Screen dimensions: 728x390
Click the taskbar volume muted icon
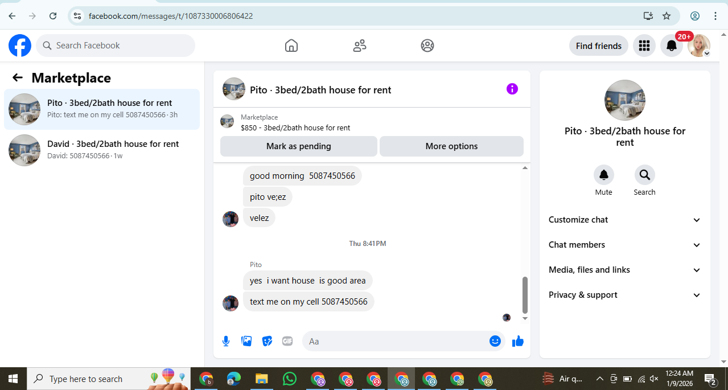[654, 379]
